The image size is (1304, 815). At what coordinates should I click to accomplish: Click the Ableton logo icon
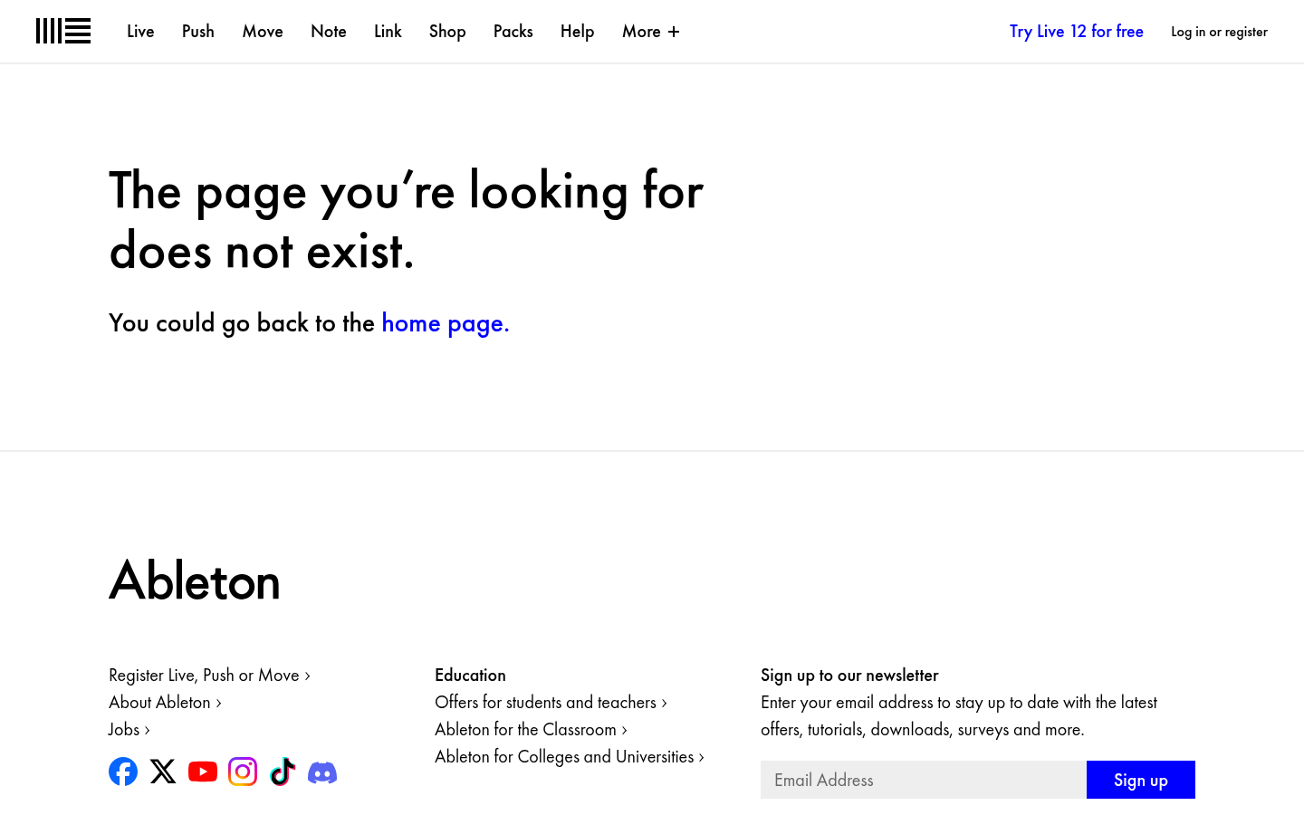pos(63,31)
